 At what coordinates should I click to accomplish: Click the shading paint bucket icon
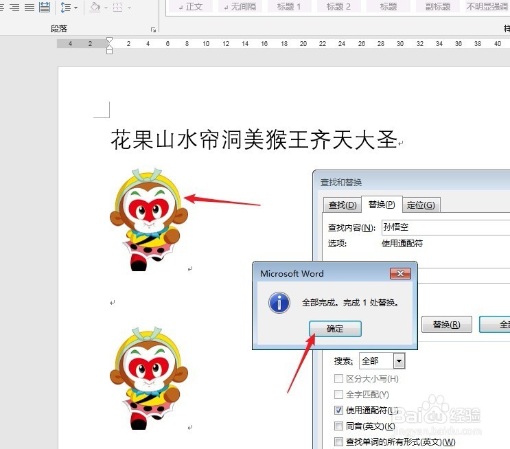[x=95, y=7]
